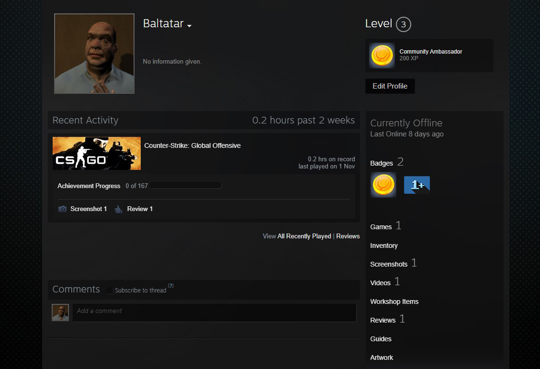This screenshot has height=369, width=540.
Task: Click the Community Ambassador gold coin icon
Action: click(382, 56)
